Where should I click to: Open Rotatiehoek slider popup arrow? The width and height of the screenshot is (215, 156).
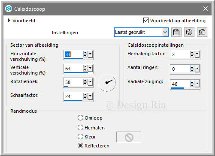point(90,82)
